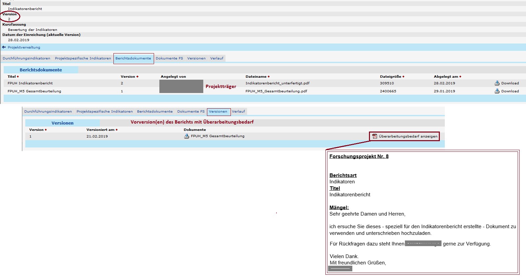
Task: Click document icon before FPUH_M5 Gesamtbeurteilung in Versionen
Action: (187, 136)
